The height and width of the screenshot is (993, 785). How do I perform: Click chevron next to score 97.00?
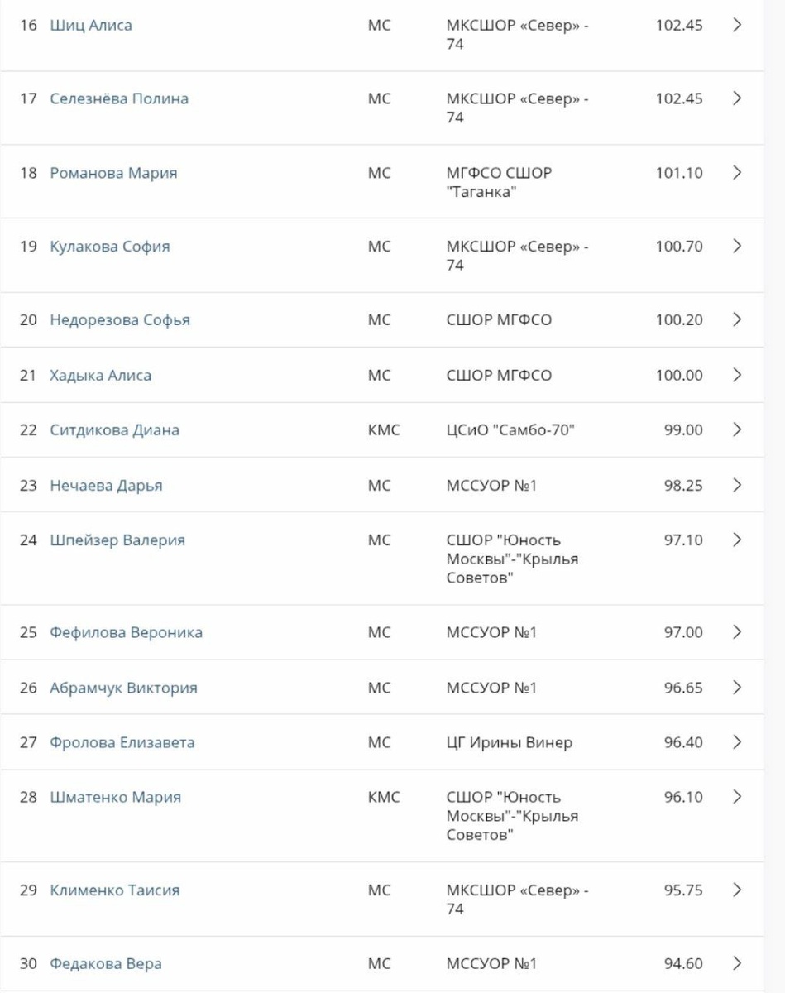pos(737,632)
